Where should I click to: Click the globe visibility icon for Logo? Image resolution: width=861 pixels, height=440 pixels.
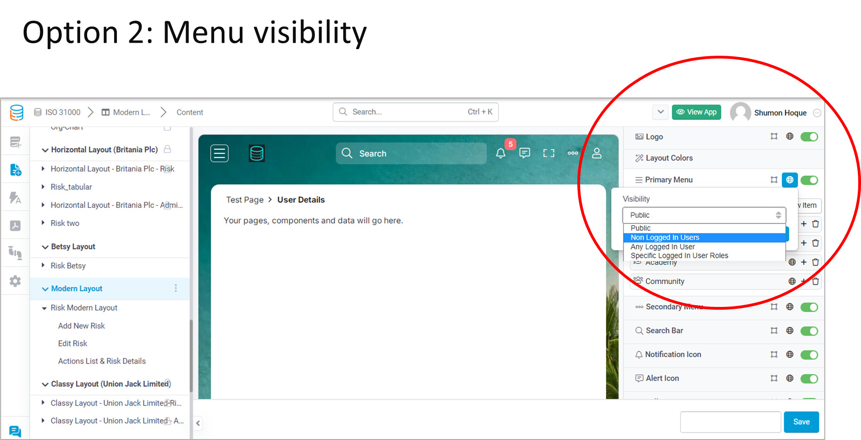coord(790,136)
